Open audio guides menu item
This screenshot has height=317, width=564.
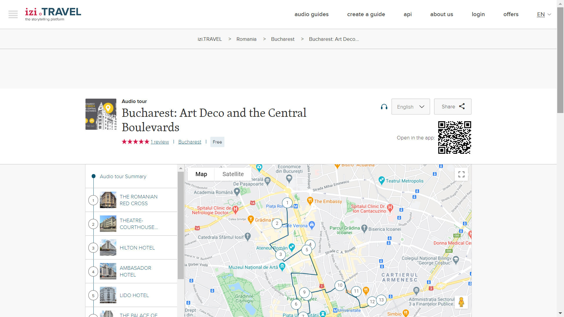click(311, 14)
